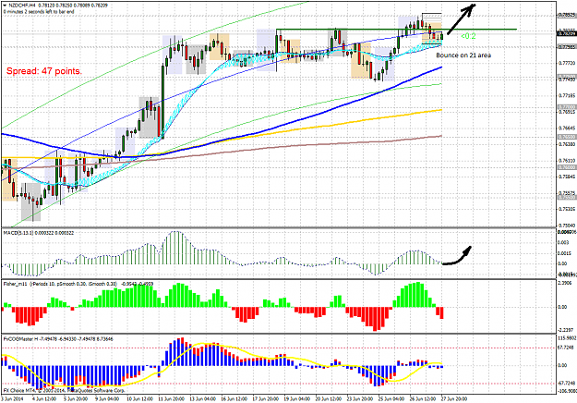The height and width of the screenshot is (403, 577).
Task: Click the small triangle before NZDCHF,H4 title
Action: click(x=5, y=6)
